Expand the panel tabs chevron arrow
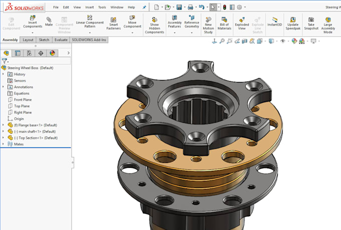The height and width of the screenshot is (230, 341). 69,53
